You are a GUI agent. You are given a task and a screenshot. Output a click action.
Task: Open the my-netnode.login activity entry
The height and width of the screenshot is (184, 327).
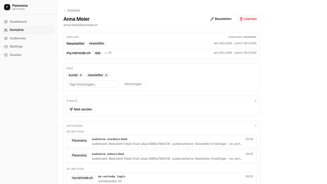pyautogui.click(x=161, y=178)
